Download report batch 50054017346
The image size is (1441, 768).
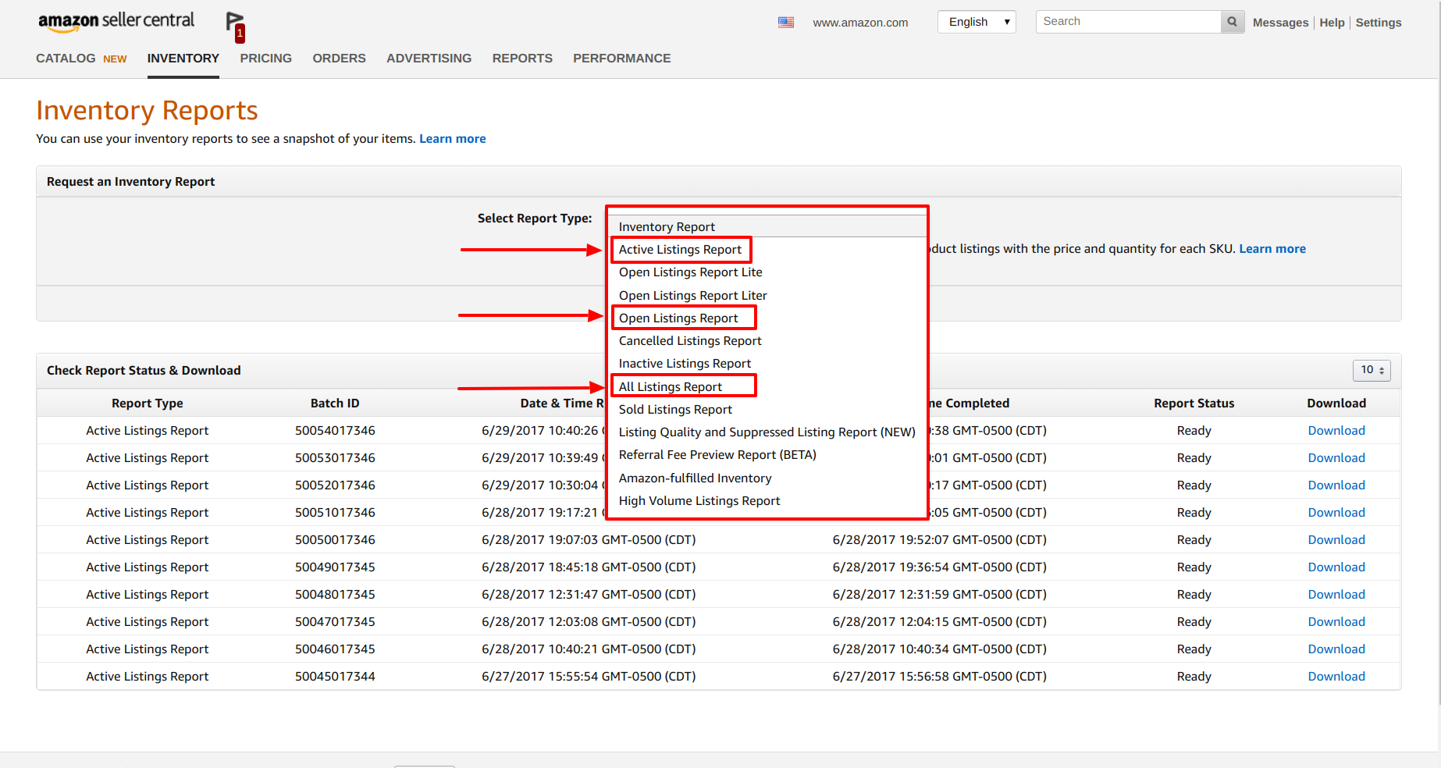coord(1336,431)
